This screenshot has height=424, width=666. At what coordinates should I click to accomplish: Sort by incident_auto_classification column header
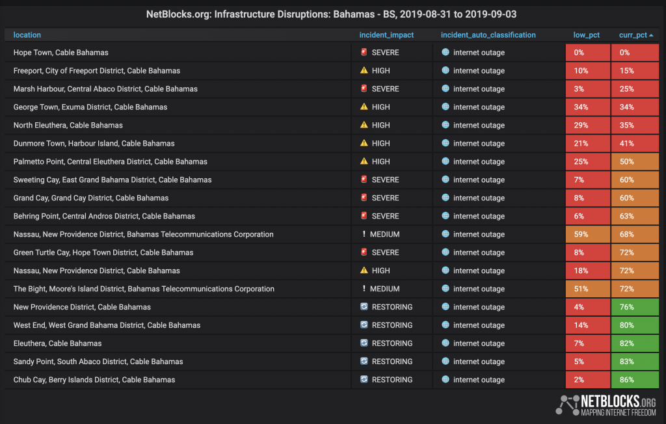pyautogui.click(x=488, y=35)
